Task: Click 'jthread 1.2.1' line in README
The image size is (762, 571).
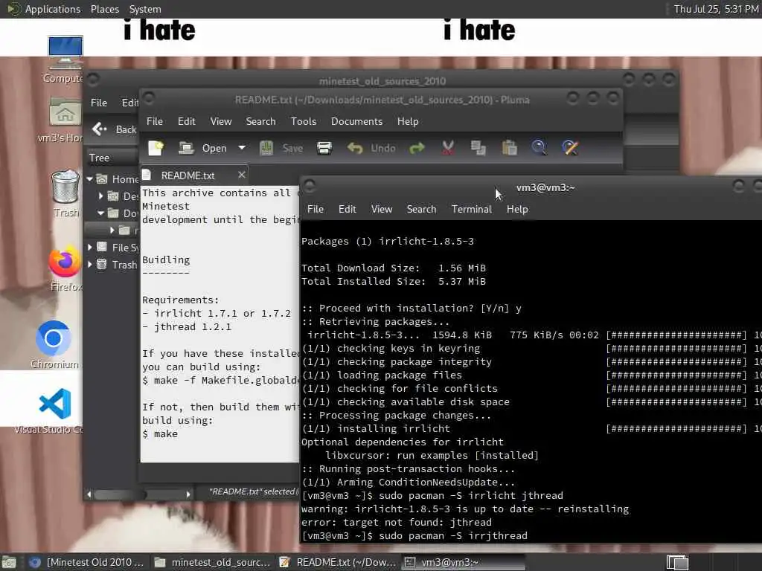Action: pos(193,327)
